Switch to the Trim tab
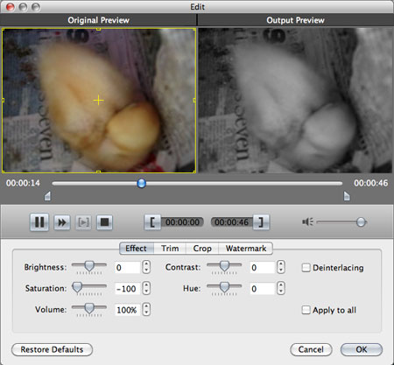394x365 pixels. click(x=170, y=249)
